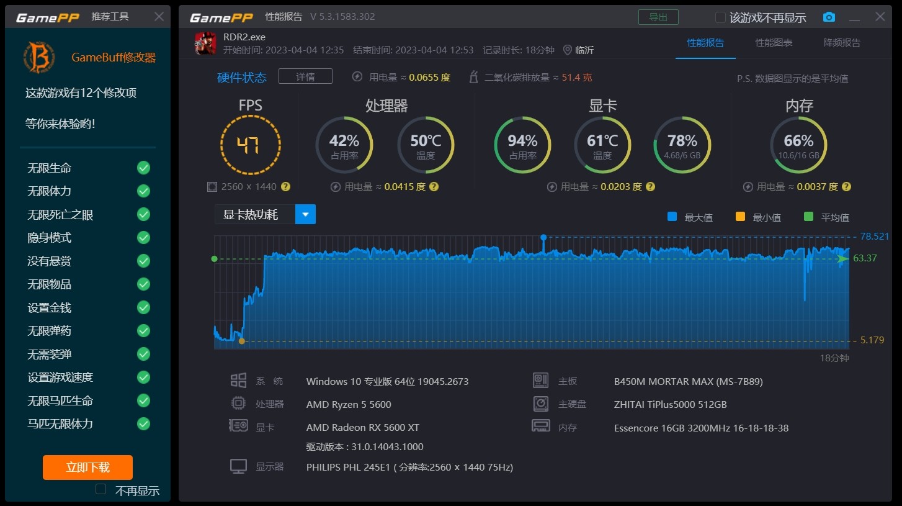Click the 78.521 maximum value label
This screenshot has height=506, width=902.
pyautogui.click(x=875, y=236)
